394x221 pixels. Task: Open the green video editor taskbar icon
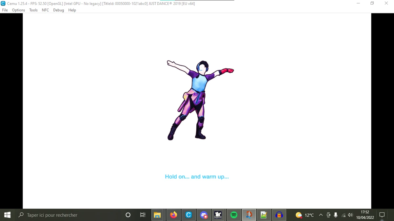pos(264,215)
